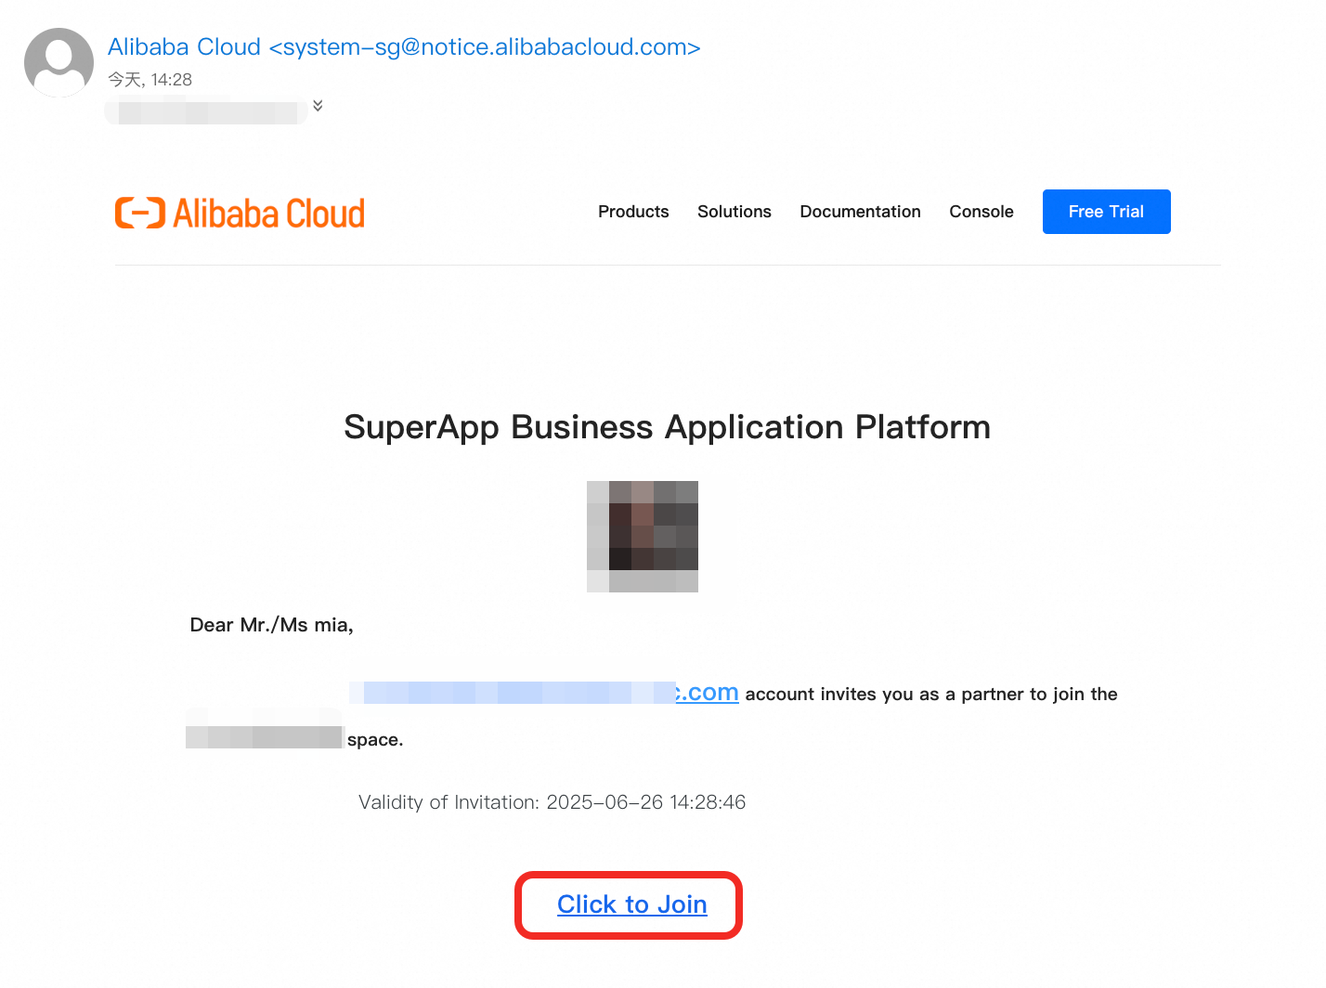Click the pixelated image below the heading
1326x988 pixels.
point(643,536)
